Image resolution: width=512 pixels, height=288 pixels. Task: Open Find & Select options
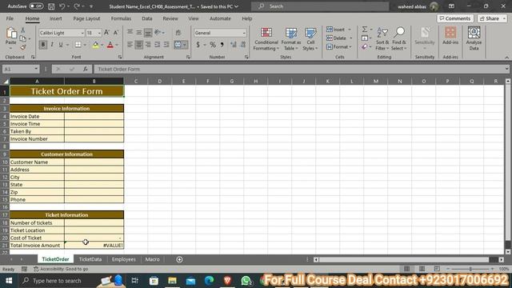click(x=399, y=39)
